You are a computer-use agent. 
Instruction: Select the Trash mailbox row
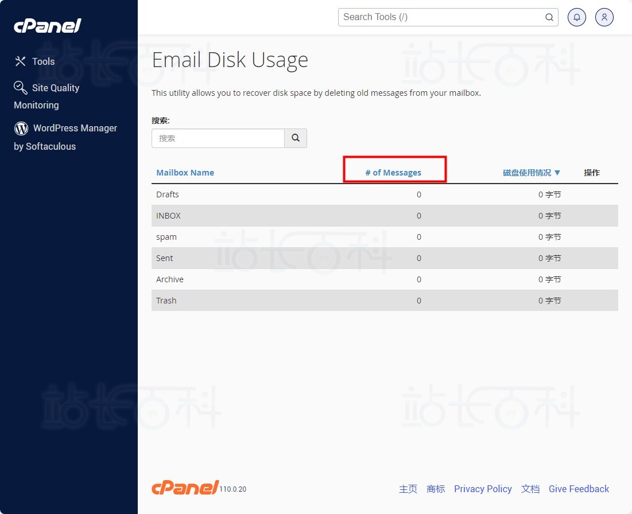point(166,301)
